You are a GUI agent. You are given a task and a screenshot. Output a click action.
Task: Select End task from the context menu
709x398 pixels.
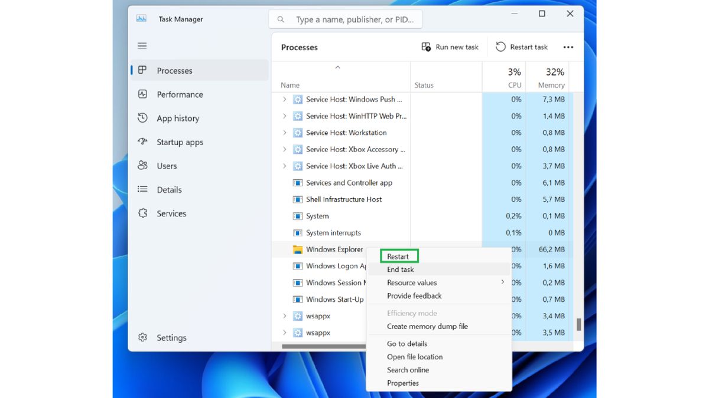tap(401, 269)
